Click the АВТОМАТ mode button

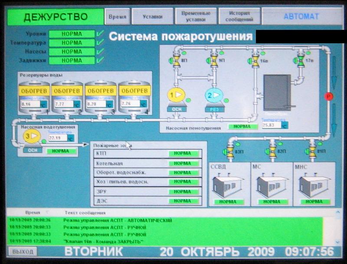[301, 16]
